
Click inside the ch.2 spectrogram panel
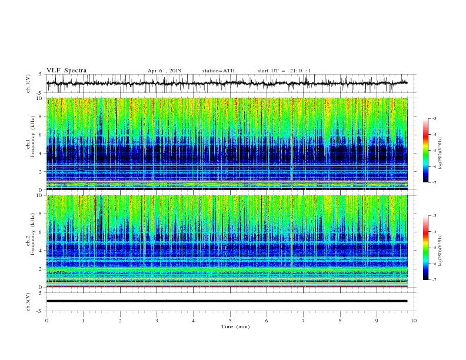(227, 241)
